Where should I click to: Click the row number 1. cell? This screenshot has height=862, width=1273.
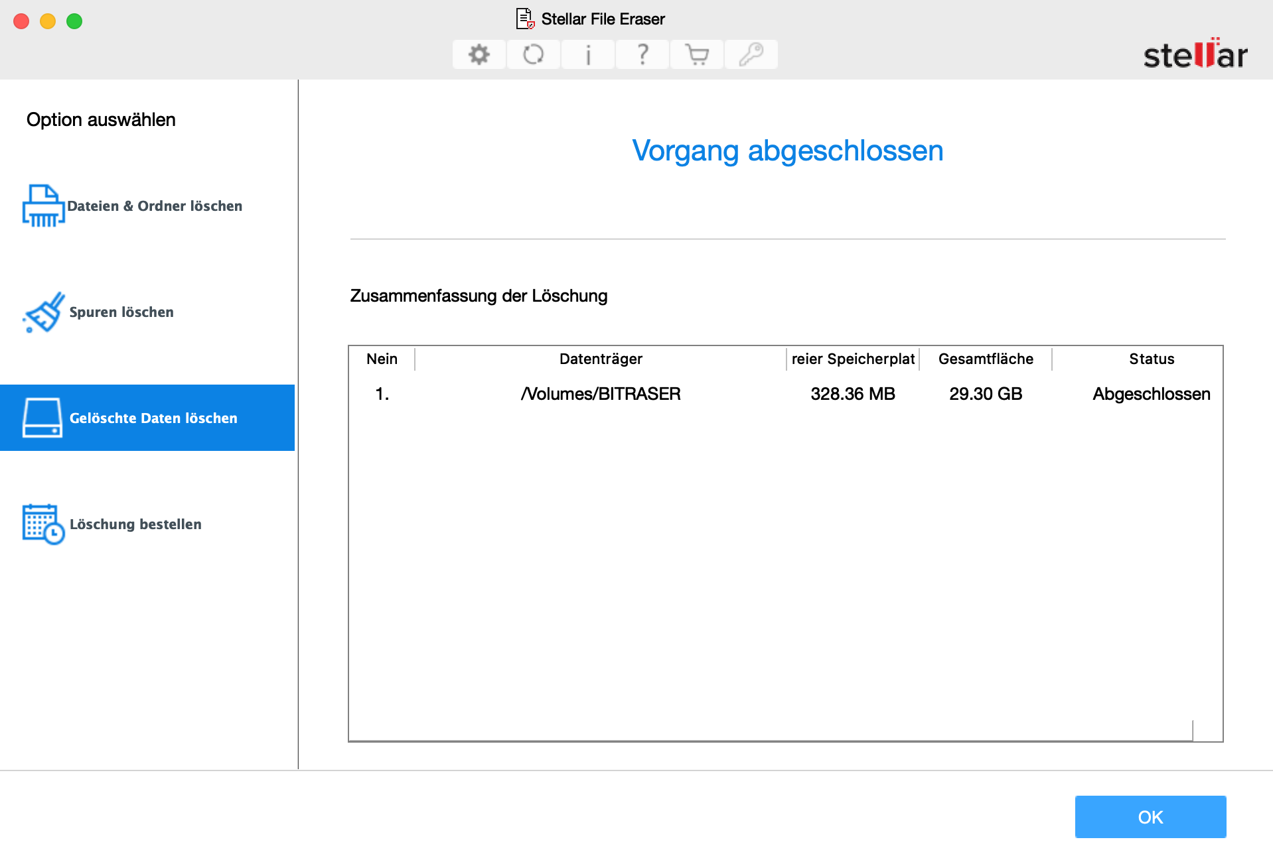pyautogui.click(x=382, y=394)
